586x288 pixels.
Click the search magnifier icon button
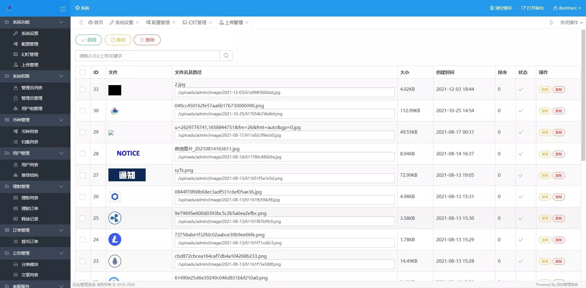226,56
